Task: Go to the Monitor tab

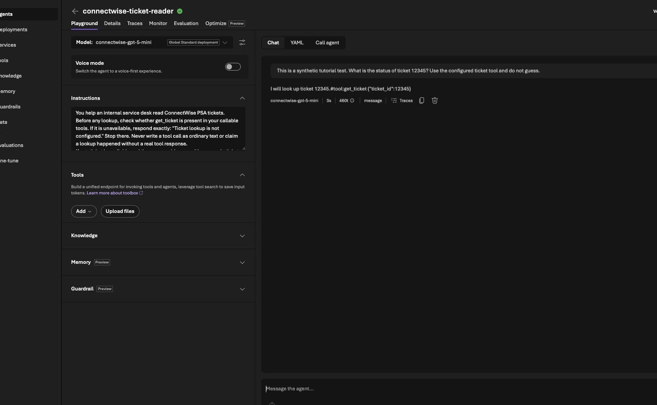Action: 158,24
